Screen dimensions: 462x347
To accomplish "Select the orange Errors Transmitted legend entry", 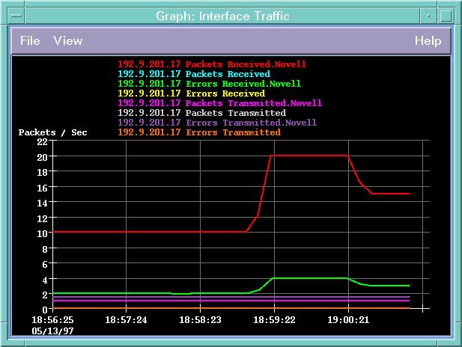I will [199, 132].
